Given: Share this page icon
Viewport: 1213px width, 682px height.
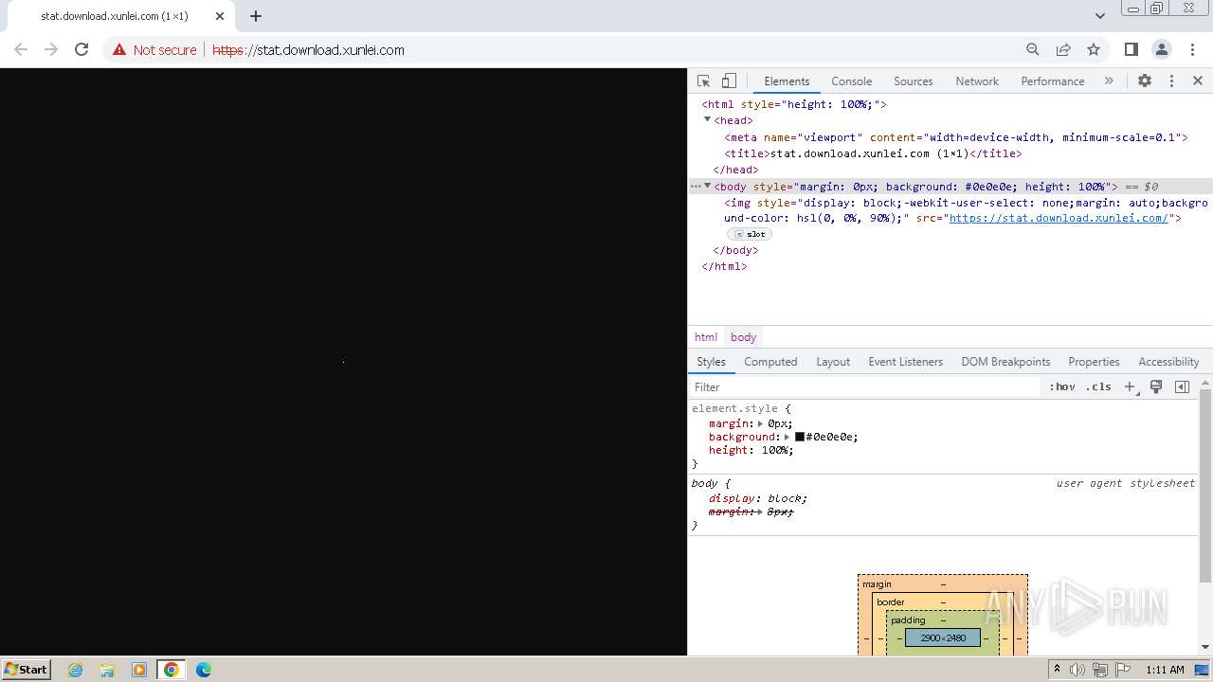Looking at the screenshot, I should 1063,50.
